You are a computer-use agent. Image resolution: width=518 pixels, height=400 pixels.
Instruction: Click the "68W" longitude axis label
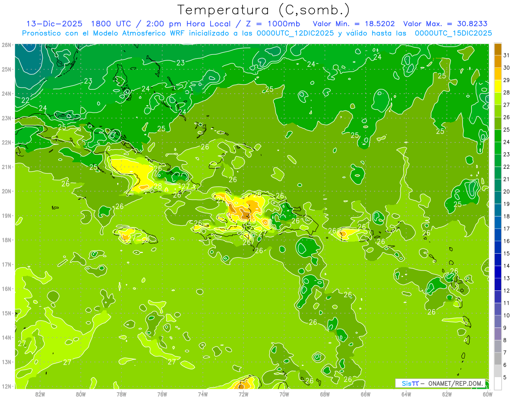click(x=325, y=394)
